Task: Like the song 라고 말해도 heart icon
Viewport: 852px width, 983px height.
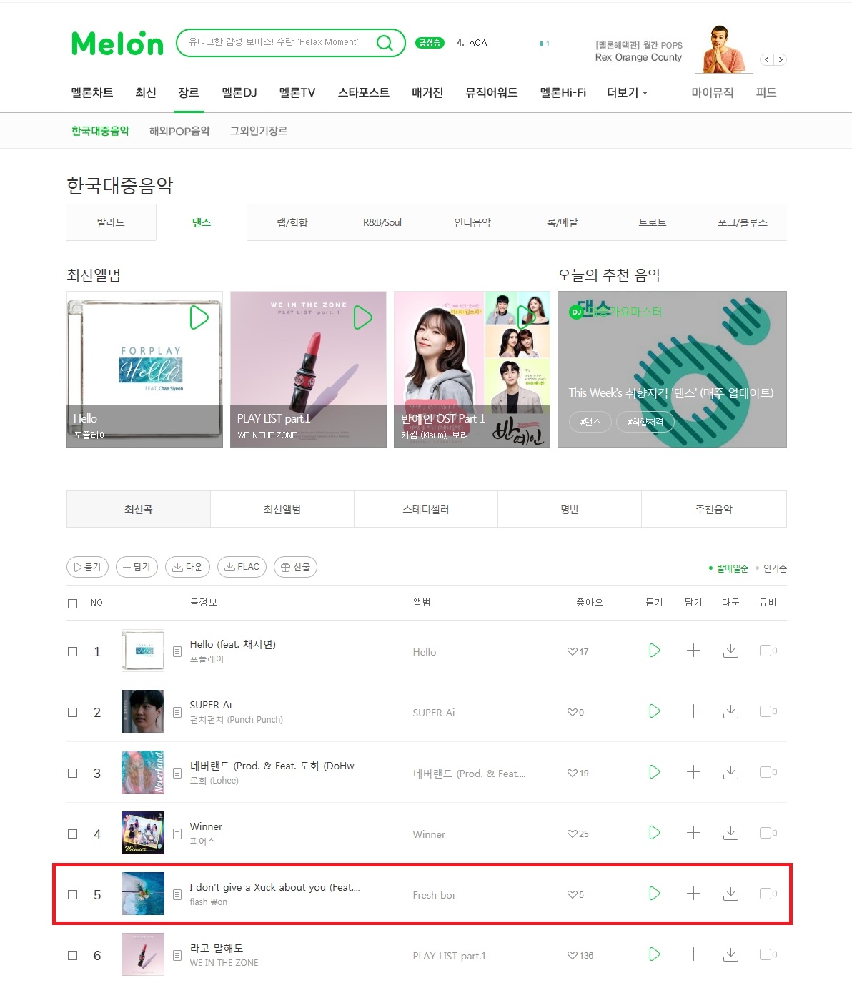Action: tap(572, 955)
